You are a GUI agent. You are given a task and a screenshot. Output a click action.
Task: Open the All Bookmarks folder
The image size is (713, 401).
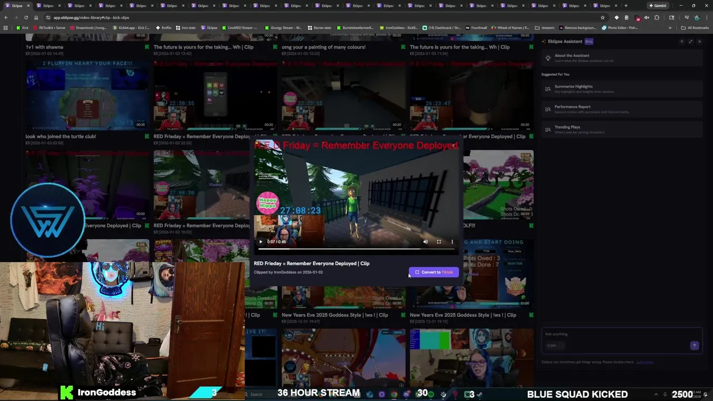(x=695, y=27)
